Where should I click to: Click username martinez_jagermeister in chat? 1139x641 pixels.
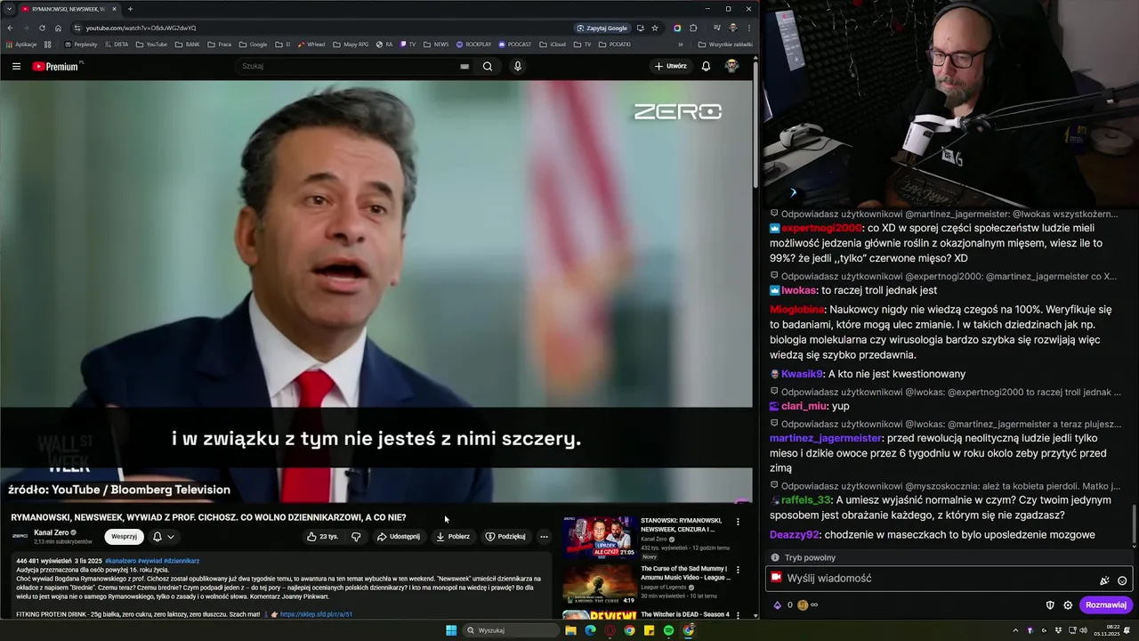pyautogui.click(x=826, y=438)
